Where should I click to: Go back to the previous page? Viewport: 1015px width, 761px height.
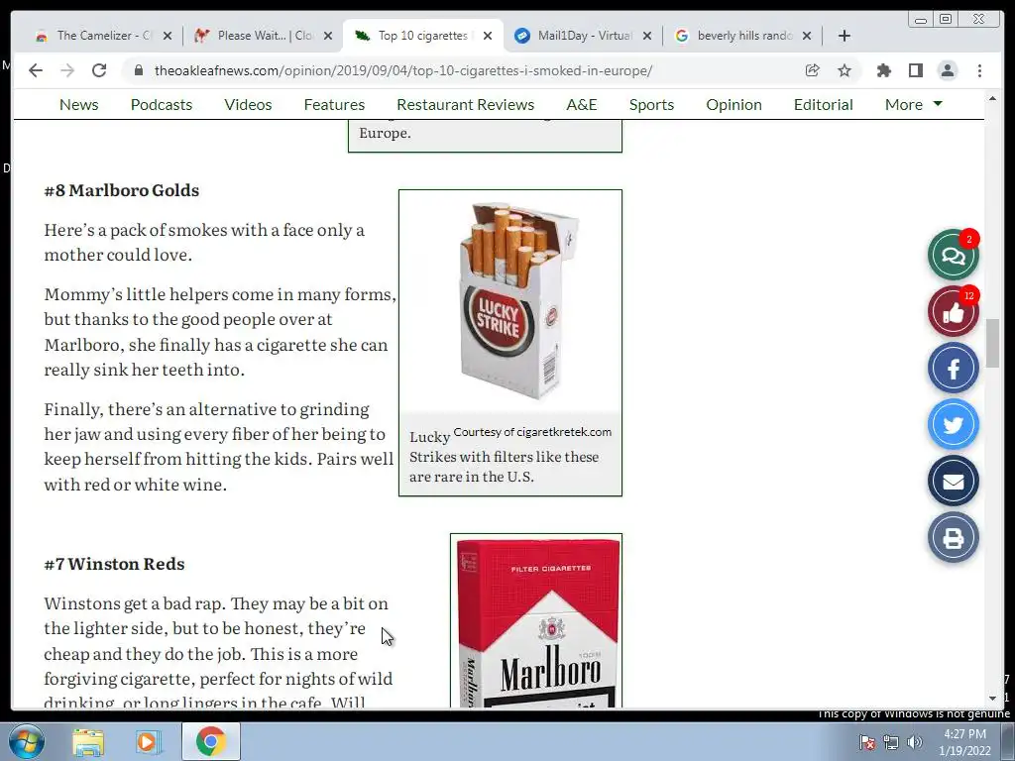click(x=36, y=70)
